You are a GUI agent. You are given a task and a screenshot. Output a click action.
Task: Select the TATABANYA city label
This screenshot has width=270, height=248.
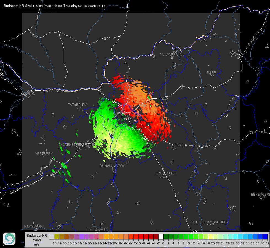click(77, 105)
